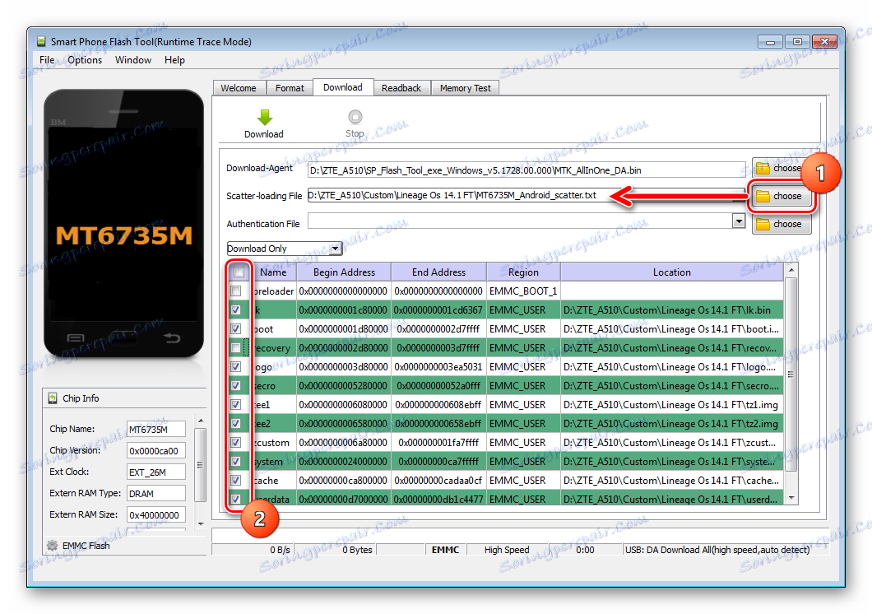Viewport: 872px width, 614px height.
Task: Uncheck the cache partition checkbox
Action: pyautogui.click(x=236, y=480)
